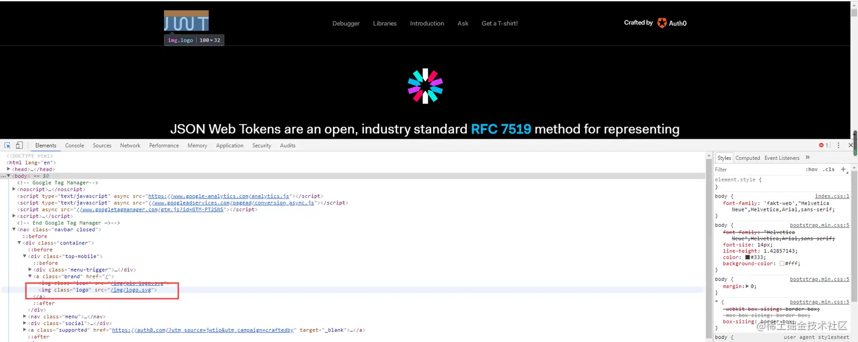This screenshot has width=858, height=342.
Task: Click the Styles Filter input field
Action: click(x=758, y=169)
